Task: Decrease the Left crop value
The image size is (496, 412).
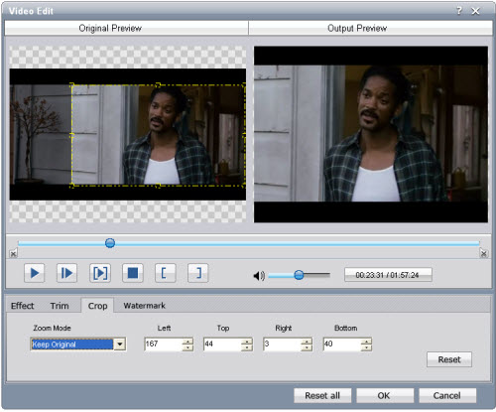Action: (x=187, y=347)
